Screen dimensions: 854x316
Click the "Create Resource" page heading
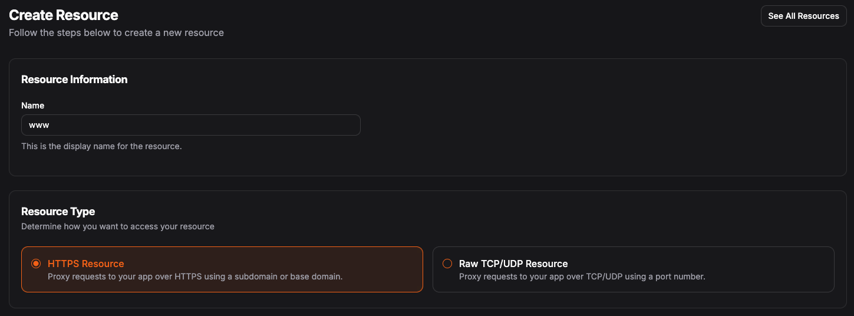(x=64, y=15)
